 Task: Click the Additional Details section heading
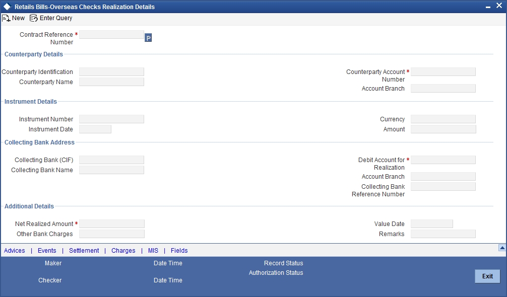29,206
